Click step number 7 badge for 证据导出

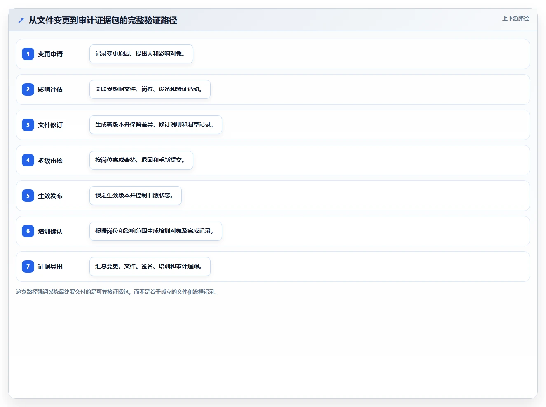point(28,267)
